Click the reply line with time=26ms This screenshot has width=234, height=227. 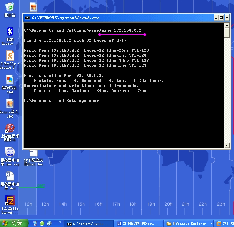86,50
